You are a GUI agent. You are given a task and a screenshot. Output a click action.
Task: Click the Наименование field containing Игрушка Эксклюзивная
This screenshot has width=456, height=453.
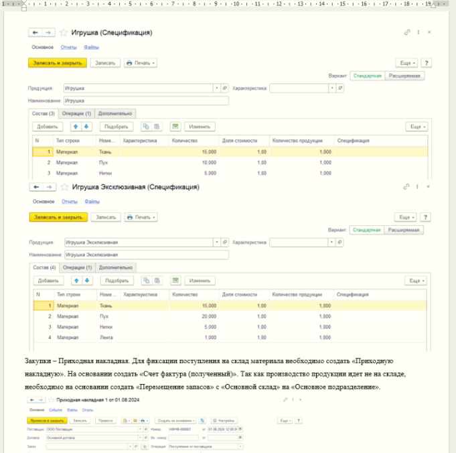coord(145,255)
